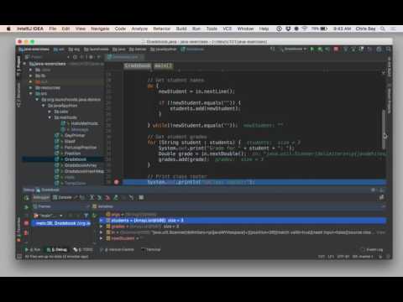Click Run to Cursor icon in debug toolbar

[131, 198]
